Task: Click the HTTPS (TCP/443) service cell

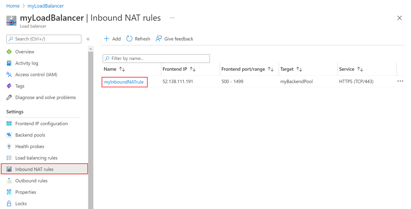Action: point(356,82)
